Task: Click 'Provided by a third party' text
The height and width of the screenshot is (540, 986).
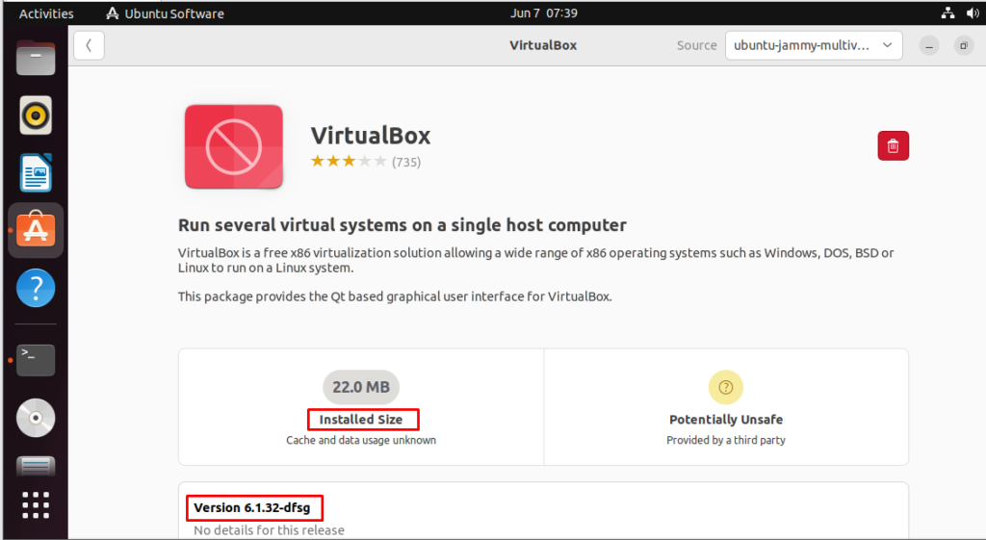Action: point(726,440)
